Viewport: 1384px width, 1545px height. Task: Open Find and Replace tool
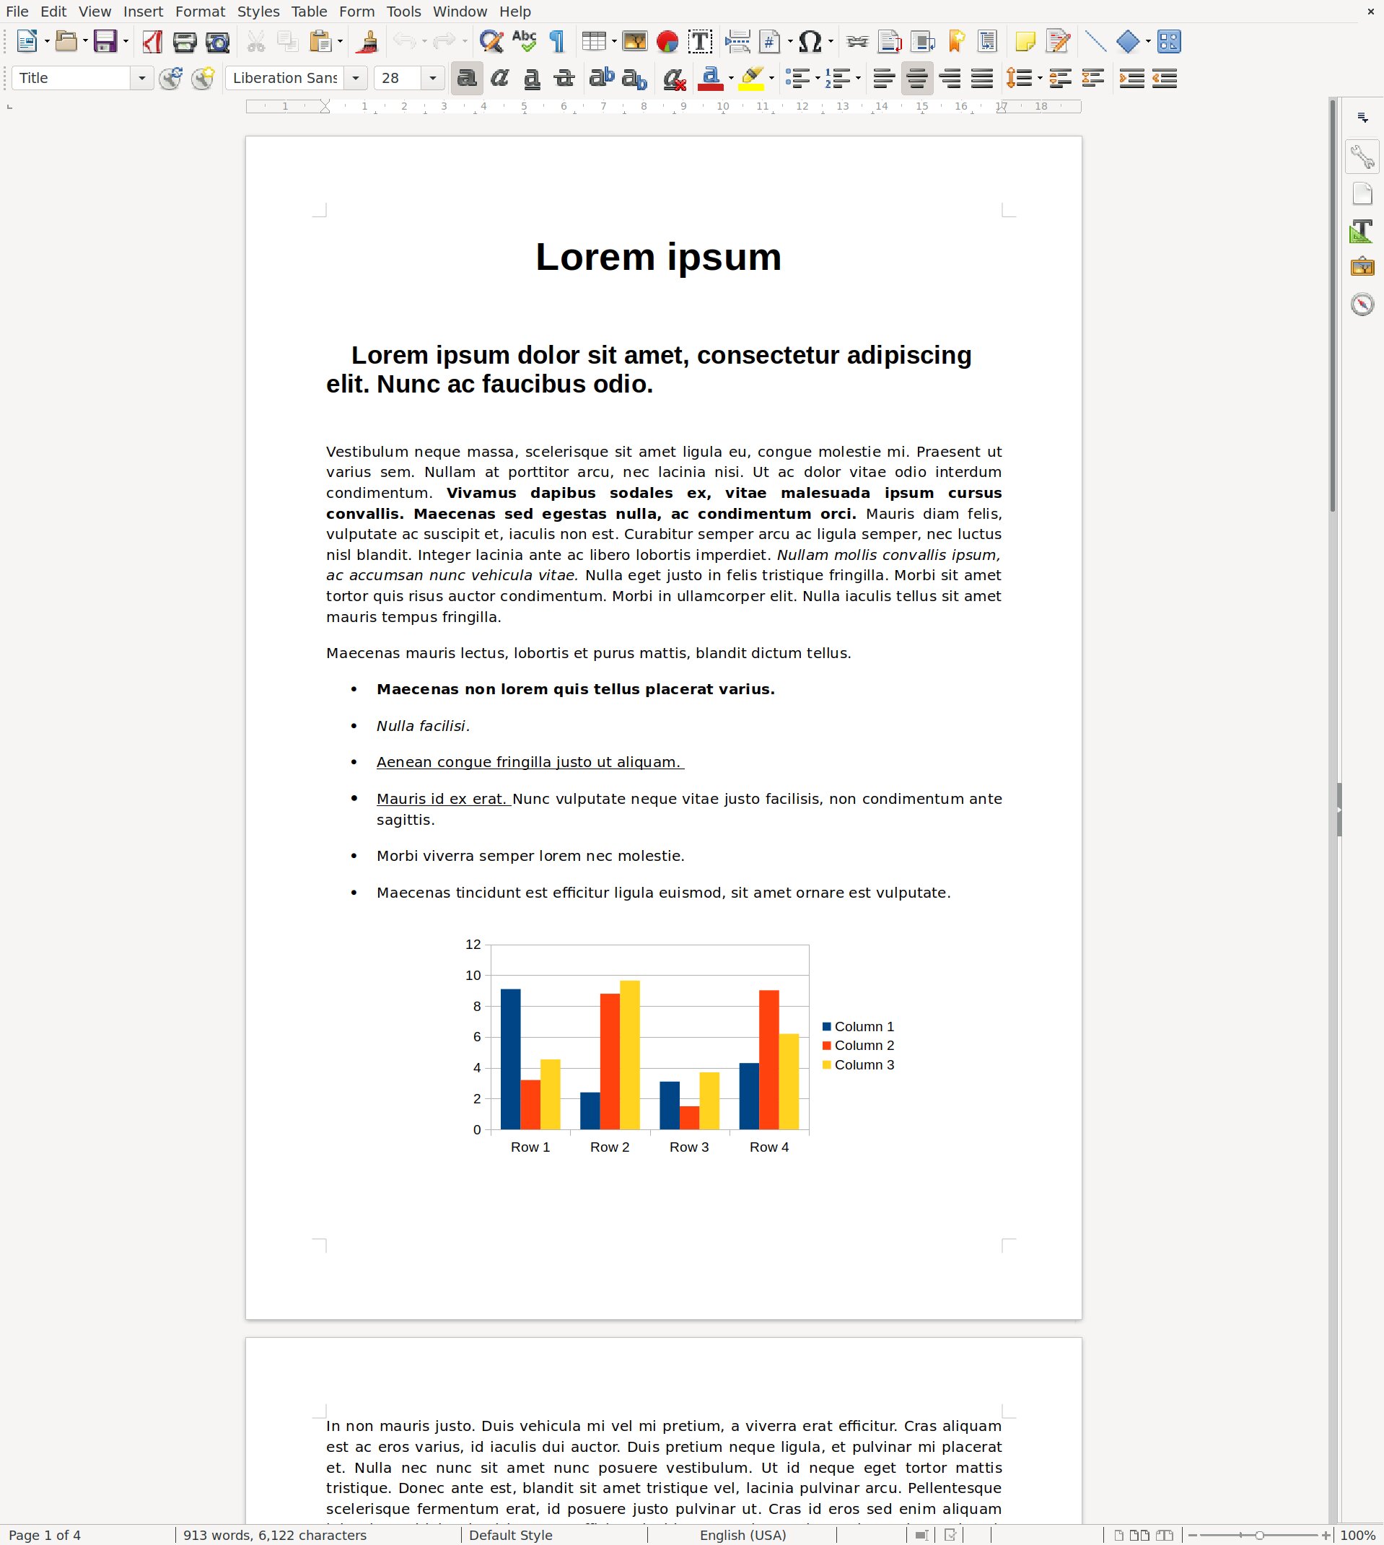pos(491,42)
